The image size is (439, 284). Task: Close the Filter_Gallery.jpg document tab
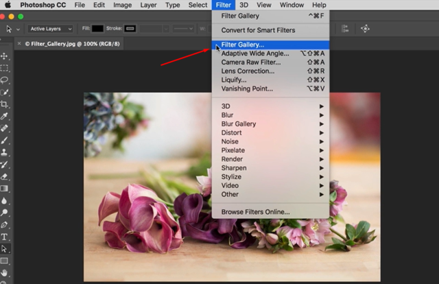pyautogui.click(x=19, y=44)
